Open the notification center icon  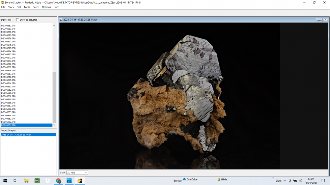coord(323,180)
